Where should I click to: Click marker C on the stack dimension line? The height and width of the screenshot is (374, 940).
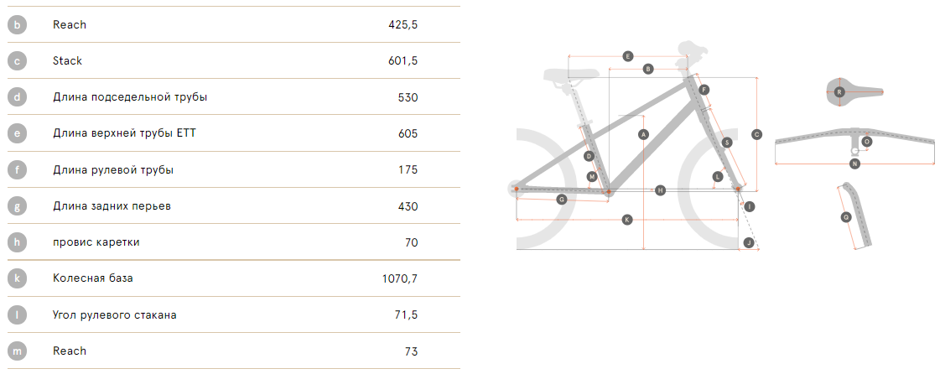click(x=756, y=134)
